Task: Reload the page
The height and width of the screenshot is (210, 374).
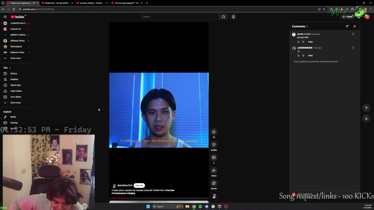Action: (x=13, y=9)
